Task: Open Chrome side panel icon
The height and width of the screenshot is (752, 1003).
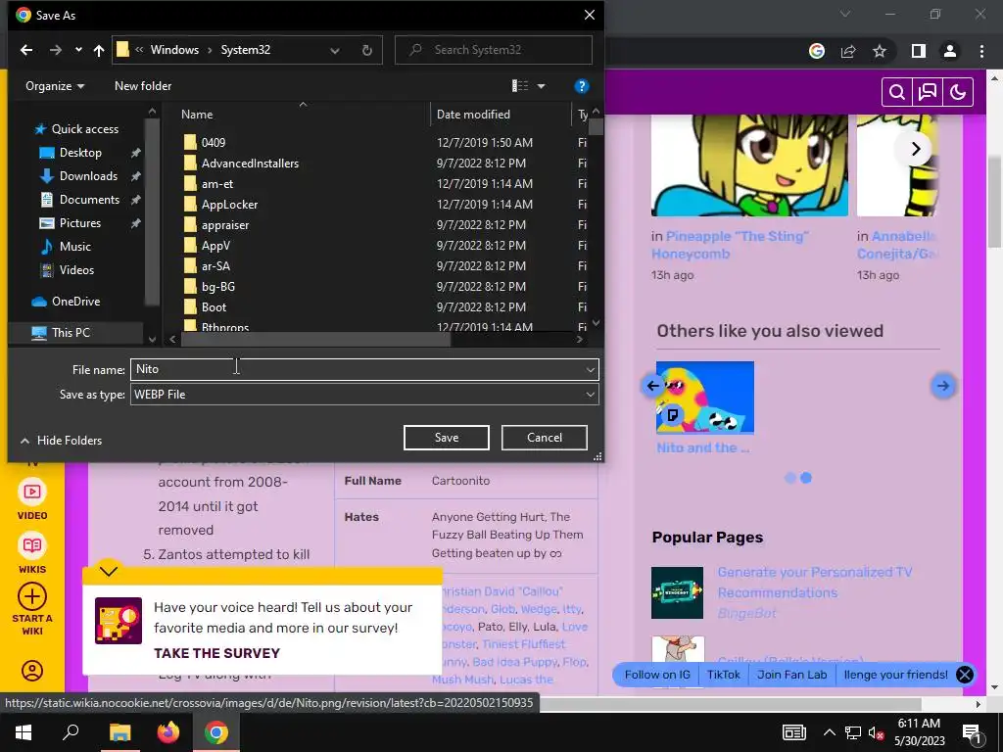Action: 919,51
